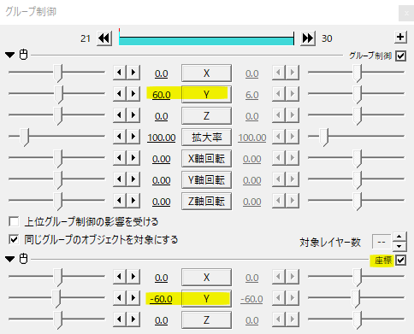Collapse the グループ制御 section triangle
Image resolution: width=414 pixels, height=334 pixels.
(x=10, y=55)
